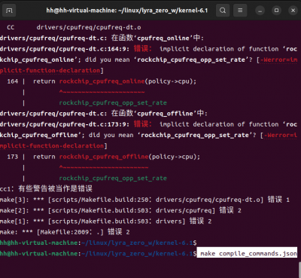Click the 'make[1]' drivers error line
Image resolution: width=301 pixels, height=278 pixels.
tap(105, 221)
